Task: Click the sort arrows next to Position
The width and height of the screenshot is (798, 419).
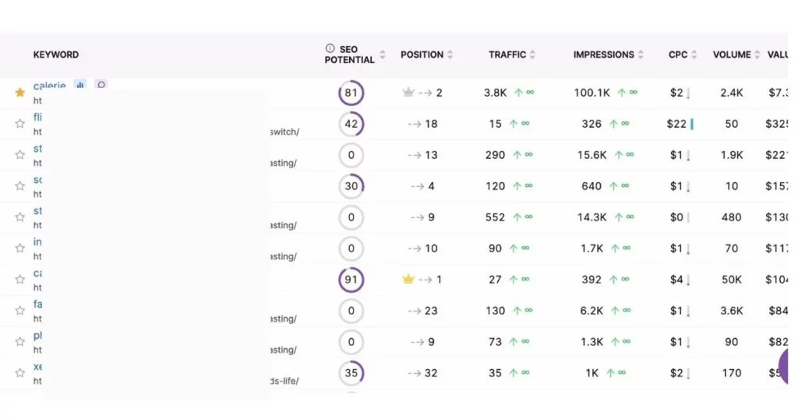Action: (x=450, y=55)
